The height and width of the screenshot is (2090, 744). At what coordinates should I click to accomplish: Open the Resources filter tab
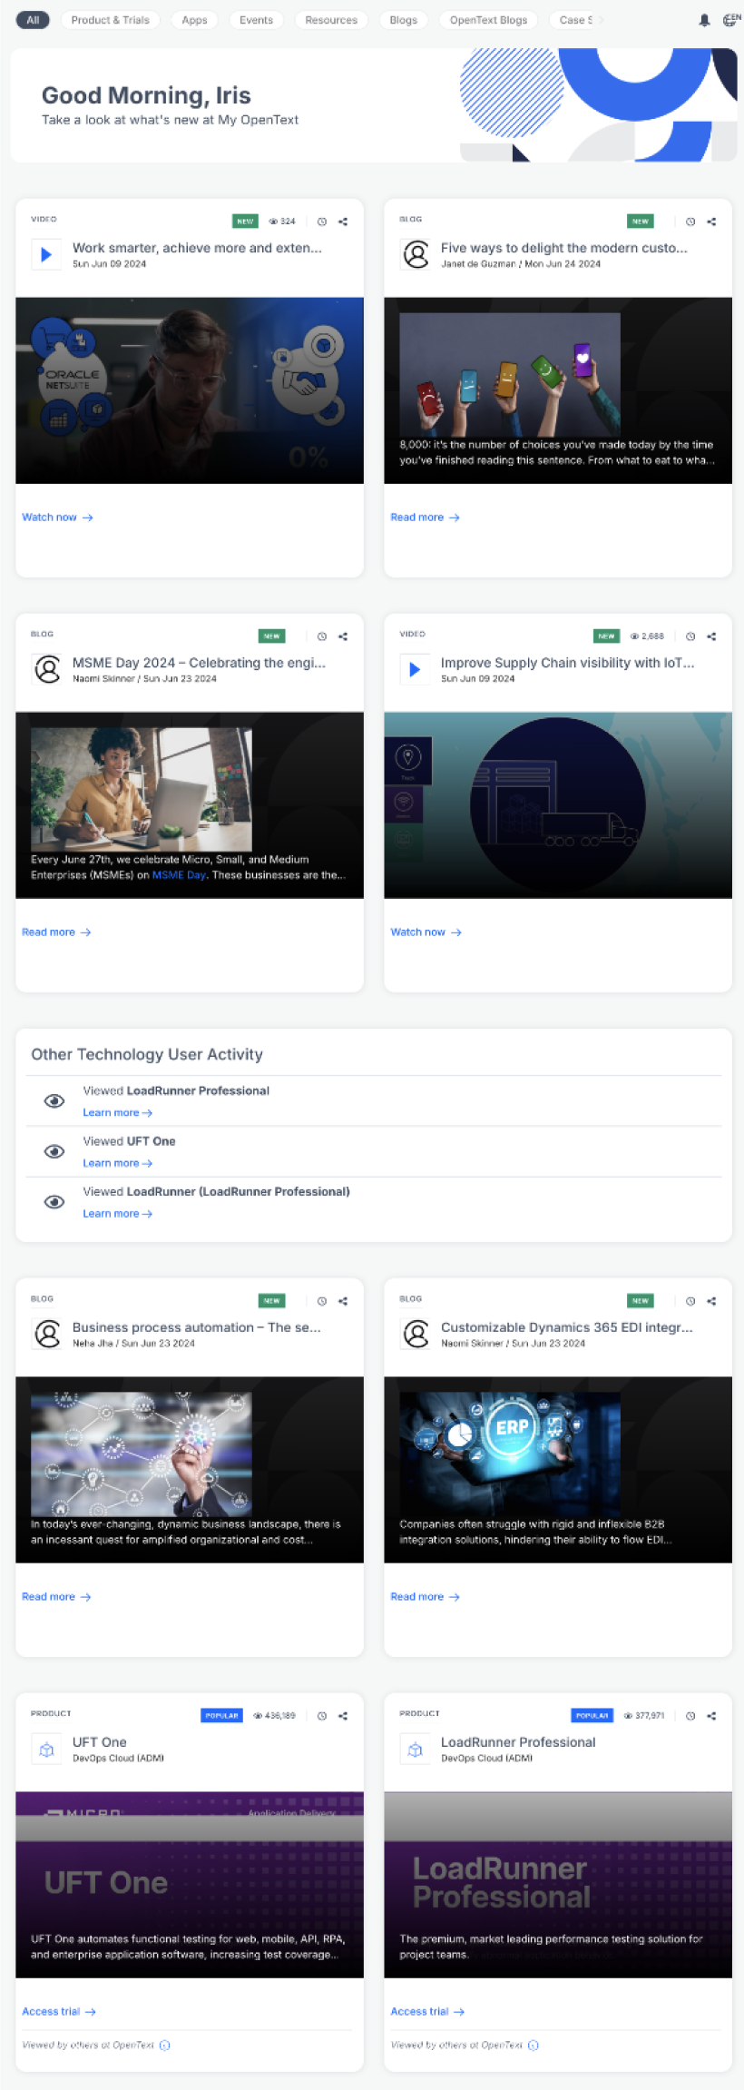(x=331, y=20)
